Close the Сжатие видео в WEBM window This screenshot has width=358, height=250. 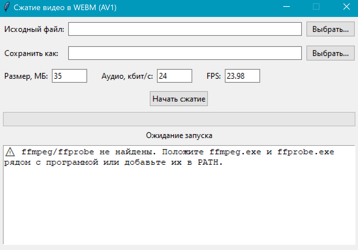(346, 7)
